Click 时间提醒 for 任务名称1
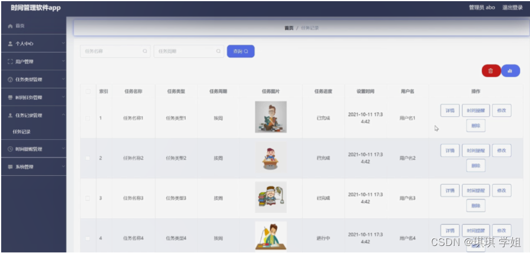Viewport: 530px width, 253px height. [476, 111]
